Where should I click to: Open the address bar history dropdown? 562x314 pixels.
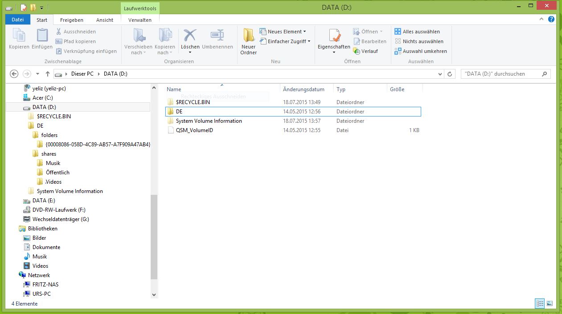tap(440, 74)
